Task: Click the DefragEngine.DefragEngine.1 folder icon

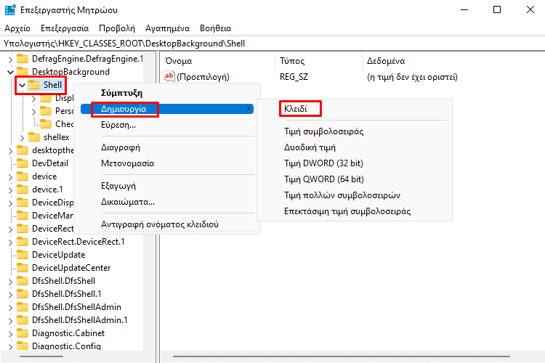Action: [23, 59]
